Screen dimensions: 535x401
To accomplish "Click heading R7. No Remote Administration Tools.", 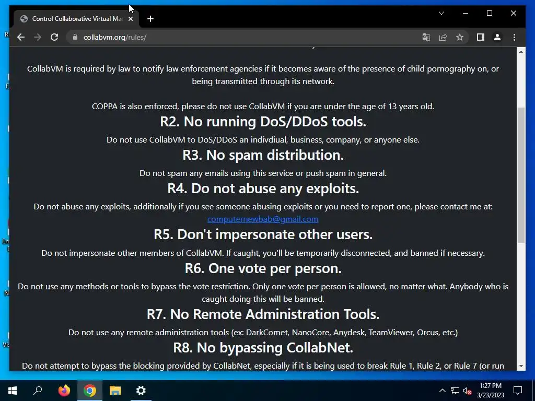I will coord(263,314).
